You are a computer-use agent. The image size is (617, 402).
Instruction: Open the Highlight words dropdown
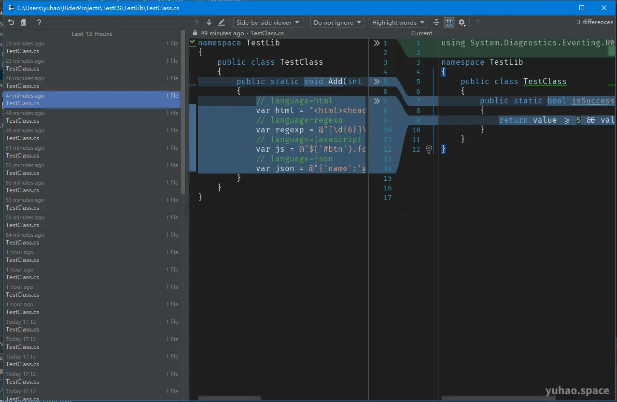398,22
